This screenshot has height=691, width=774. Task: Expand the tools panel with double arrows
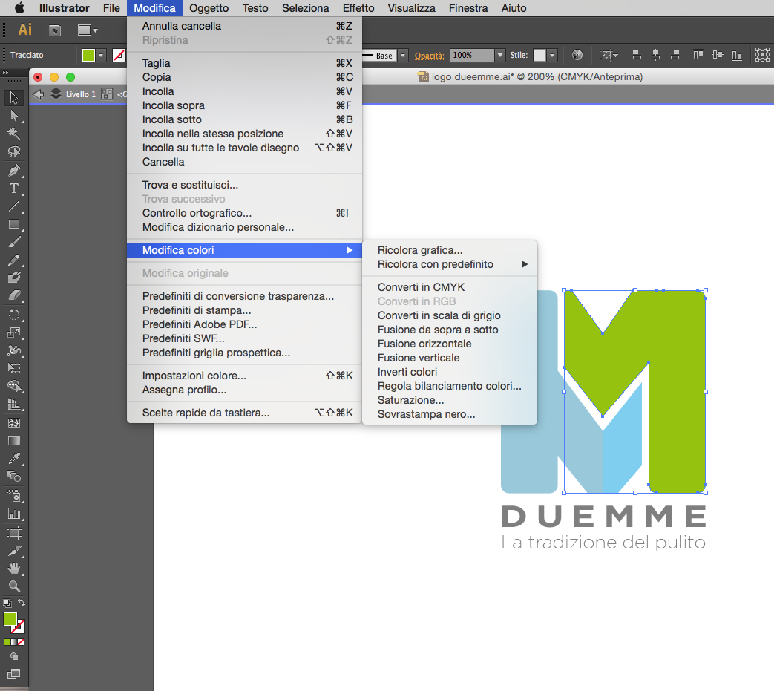click(x=5, y=72)
